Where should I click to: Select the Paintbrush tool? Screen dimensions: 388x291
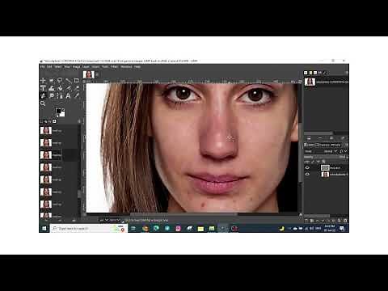pos(69,88)
